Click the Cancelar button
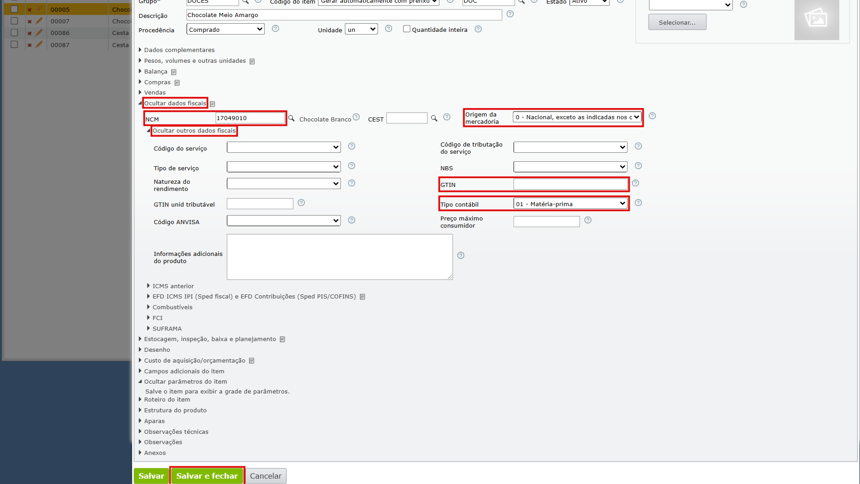This screenshot has width=860, height=484. [x=266, y=476]
